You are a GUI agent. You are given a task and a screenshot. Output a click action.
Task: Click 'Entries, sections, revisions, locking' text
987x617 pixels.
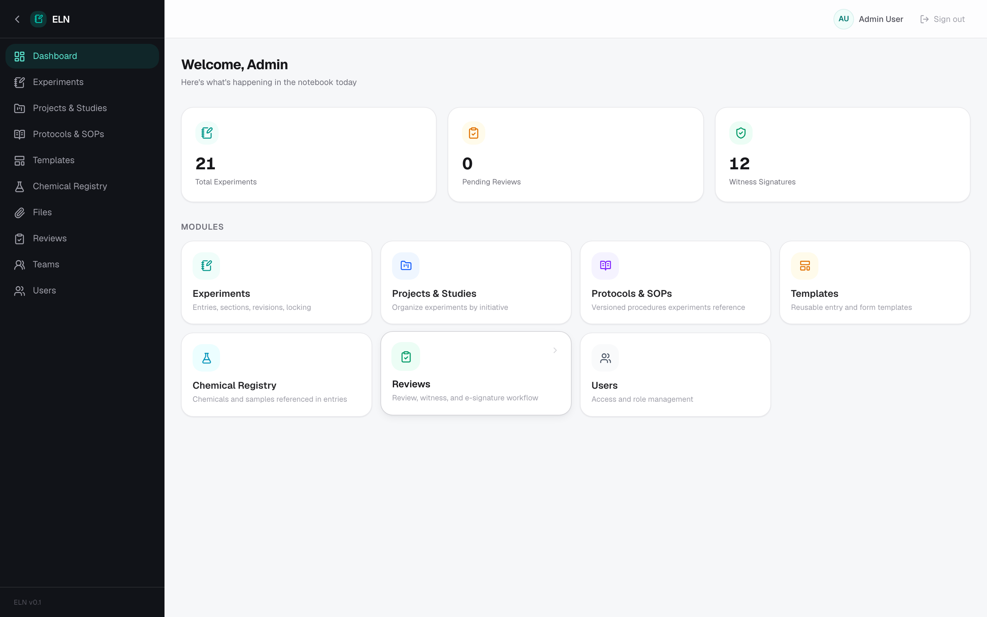252,307
